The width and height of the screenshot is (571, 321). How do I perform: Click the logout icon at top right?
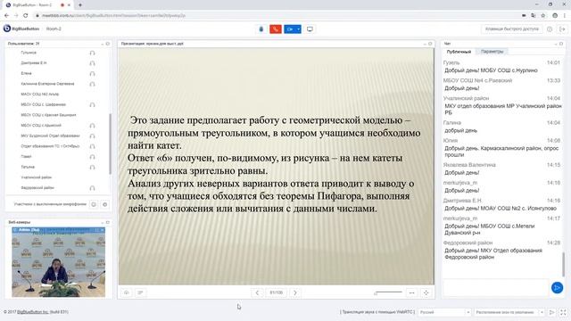tap(562, 29)
